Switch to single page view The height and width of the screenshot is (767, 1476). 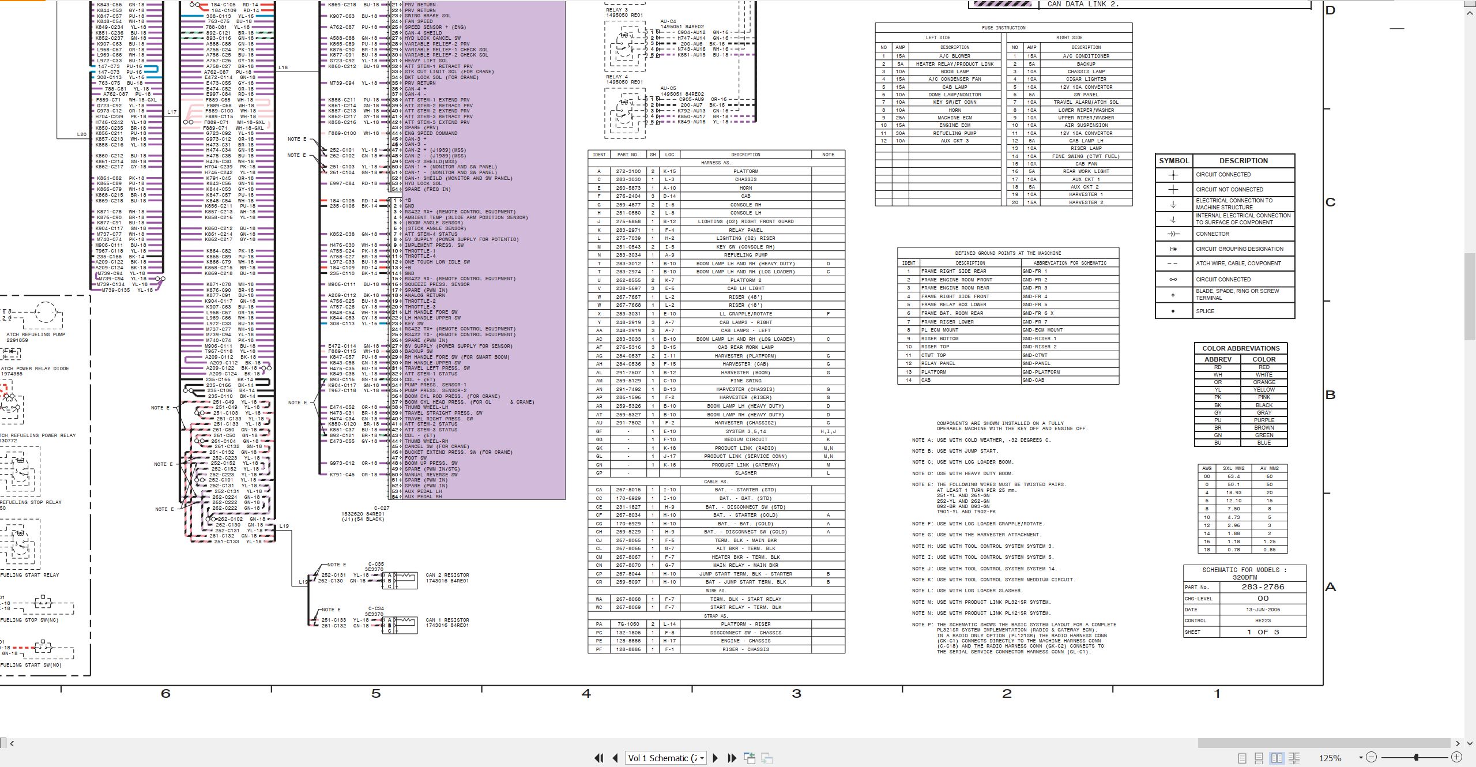(x=1242, y=758)
